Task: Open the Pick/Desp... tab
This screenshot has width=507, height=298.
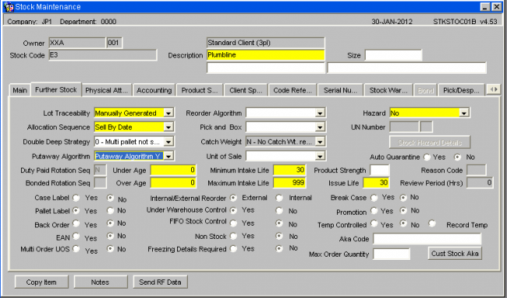Action: coord(461,90)
